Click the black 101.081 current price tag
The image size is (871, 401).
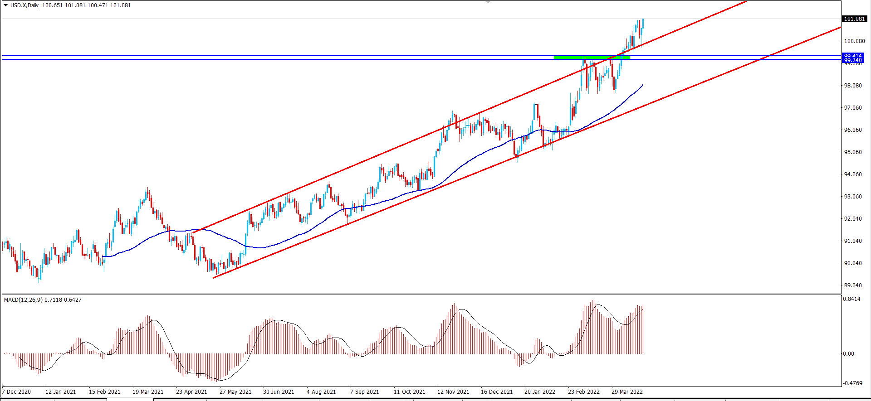854,19
